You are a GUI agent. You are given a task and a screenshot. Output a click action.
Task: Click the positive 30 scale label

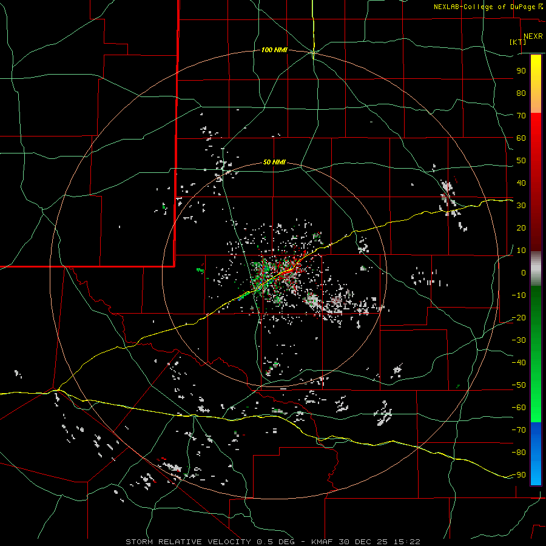(x=521, y=206)
